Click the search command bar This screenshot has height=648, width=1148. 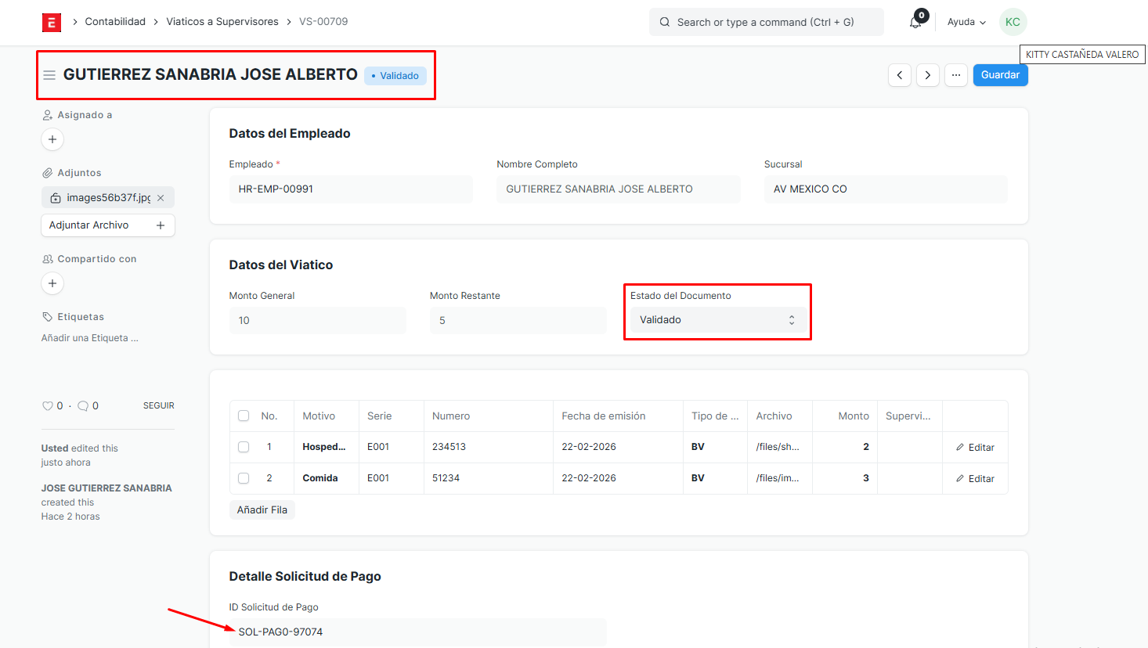(x=766, y=22)
